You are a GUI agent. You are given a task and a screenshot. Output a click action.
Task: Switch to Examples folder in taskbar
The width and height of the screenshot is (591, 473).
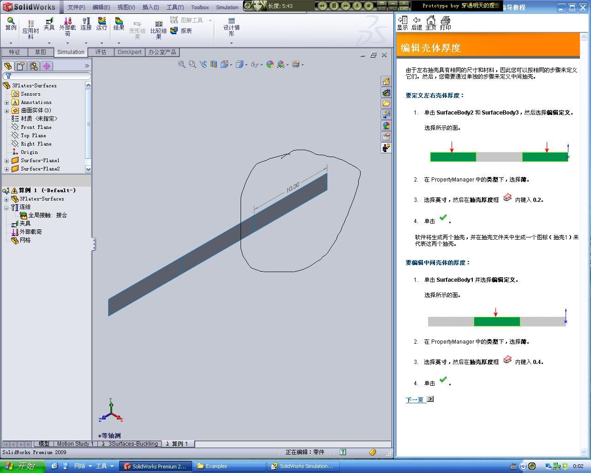(x=229, y=467)
